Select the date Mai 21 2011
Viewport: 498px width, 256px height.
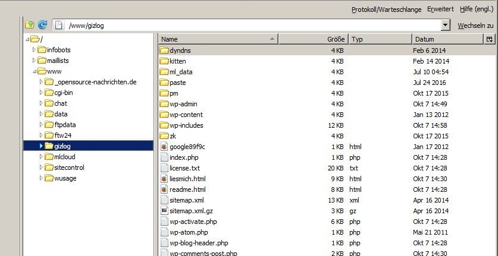(x=430, y=232)
